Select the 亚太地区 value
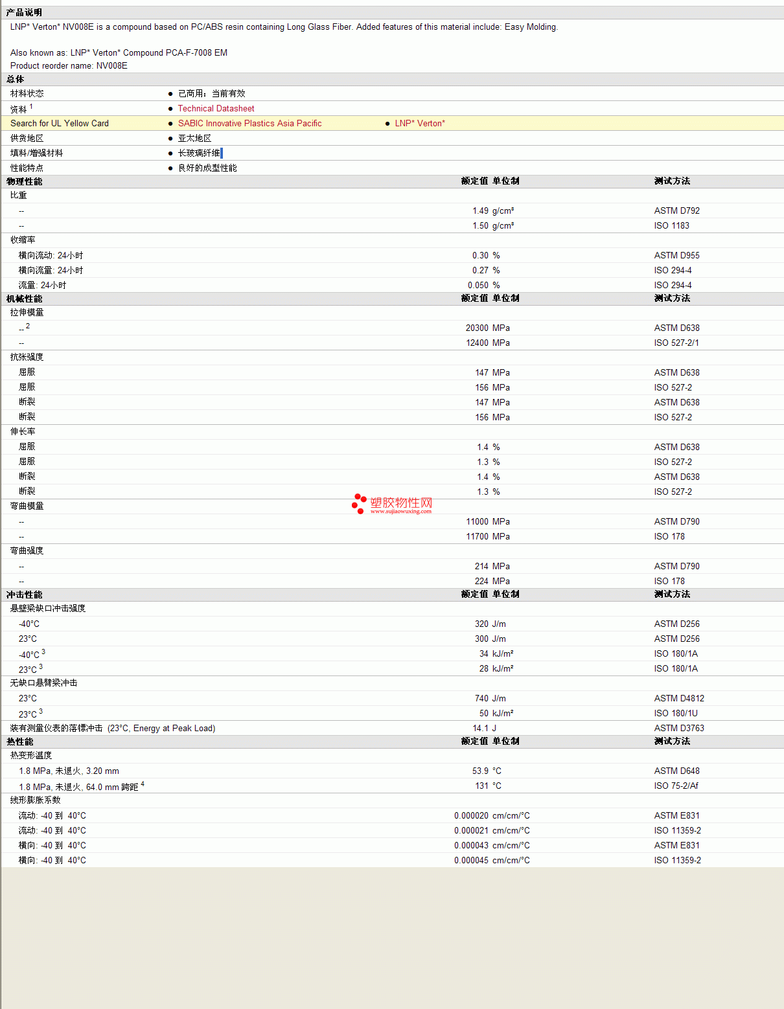Screen dimensions: 784x1009 [194, 138]
